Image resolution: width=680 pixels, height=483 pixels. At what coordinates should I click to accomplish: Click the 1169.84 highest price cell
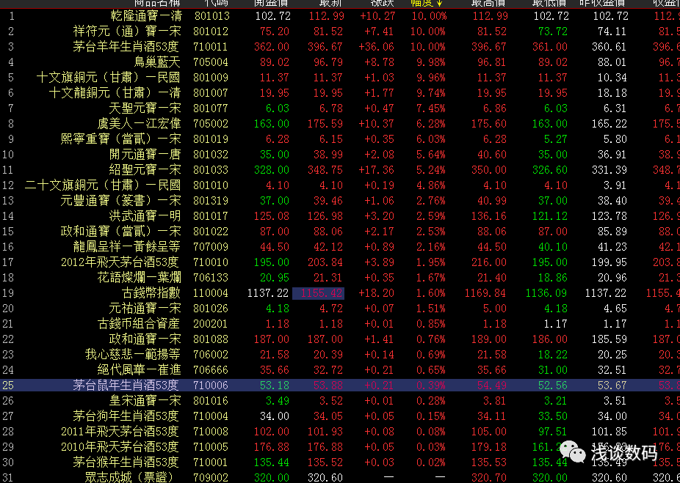pos(485,293)
